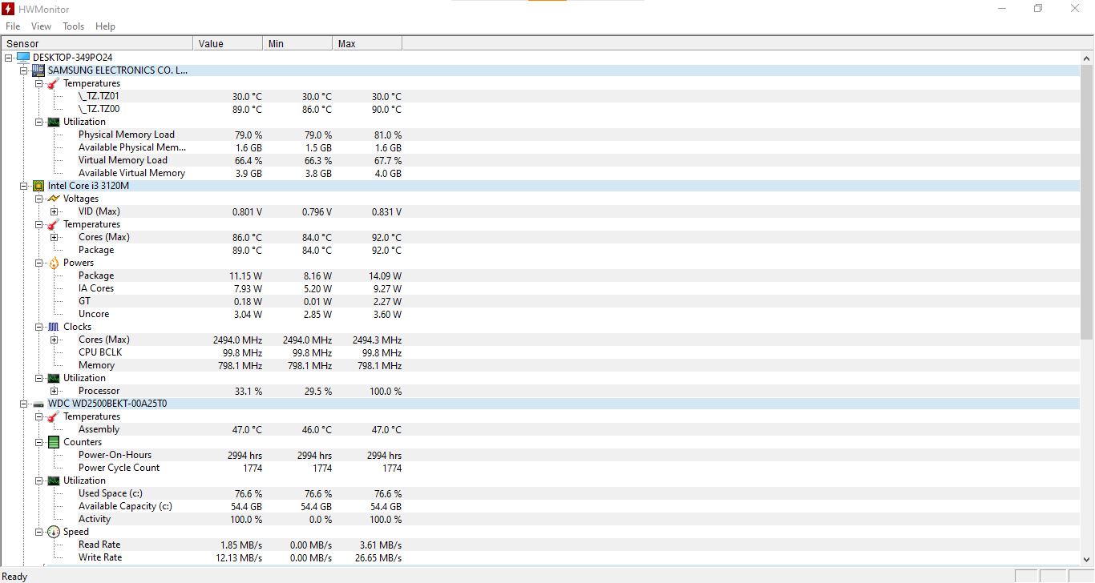
Task: Click the Value column header
Action: [227, 43]
